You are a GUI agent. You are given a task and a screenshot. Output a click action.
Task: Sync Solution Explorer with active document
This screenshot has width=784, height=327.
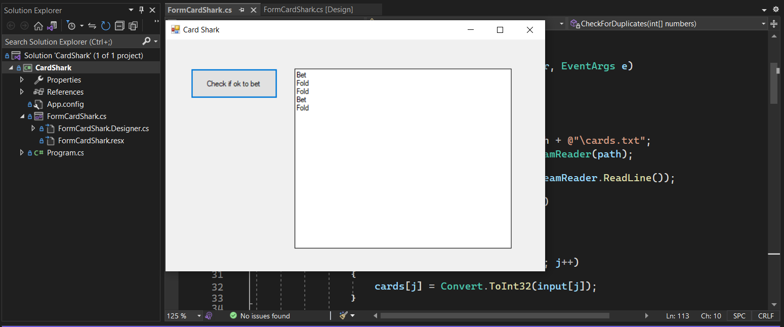pyautogui.click(x=92, y=25)
